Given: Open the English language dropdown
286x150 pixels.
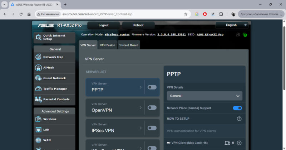Looking at the screenshot, I should [x=231, y=25].
